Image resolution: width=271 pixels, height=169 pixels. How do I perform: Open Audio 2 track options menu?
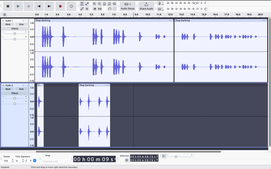(26, 85)
